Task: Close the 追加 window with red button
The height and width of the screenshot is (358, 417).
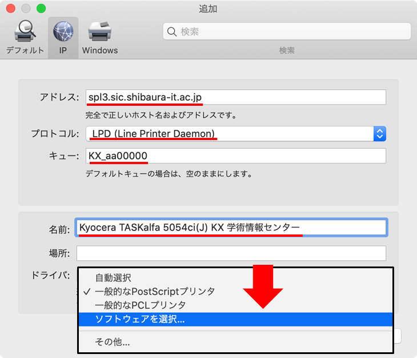Action: 11,8
